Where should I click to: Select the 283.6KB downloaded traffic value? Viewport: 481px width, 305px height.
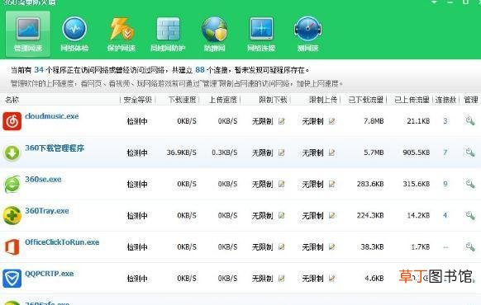pyautogui.click(x=370, y=184)
